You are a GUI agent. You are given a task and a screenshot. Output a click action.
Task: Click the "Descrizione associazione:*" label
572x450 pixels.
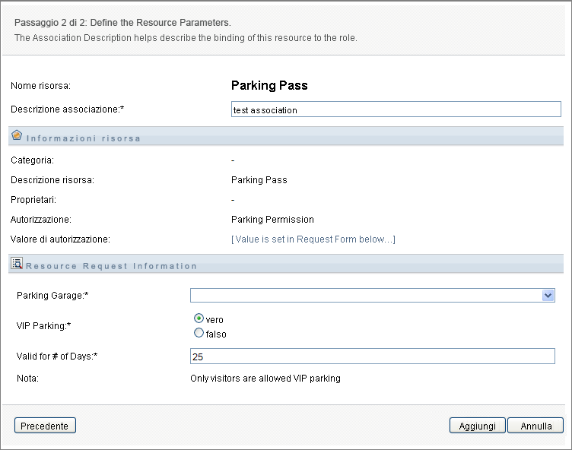pyautogui.click(x=67, y=109)
